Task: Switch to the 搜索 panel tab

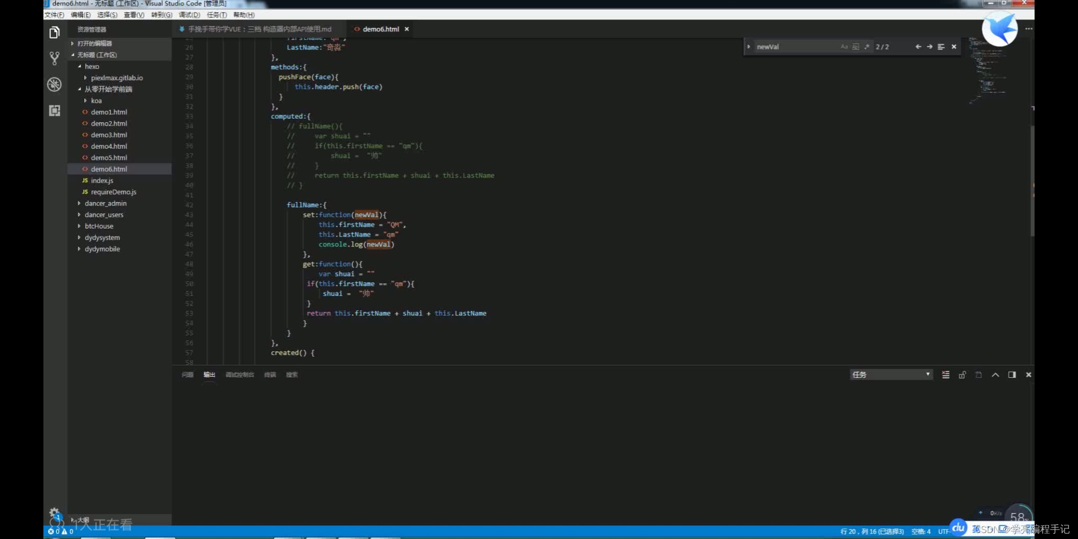Action: [292, 375]
